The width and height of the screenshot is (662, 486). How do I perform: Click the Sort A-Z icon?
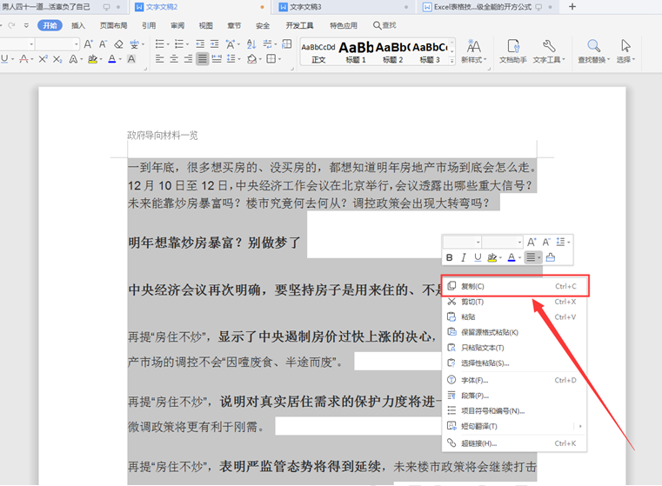(251, 43)
